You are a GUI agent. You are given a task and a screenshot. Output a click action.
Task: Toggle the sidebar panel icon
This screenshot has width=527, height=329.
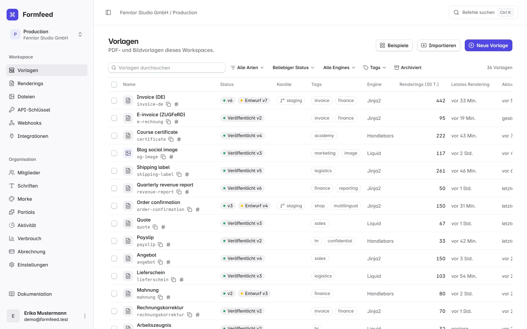(x=108, y=12)
